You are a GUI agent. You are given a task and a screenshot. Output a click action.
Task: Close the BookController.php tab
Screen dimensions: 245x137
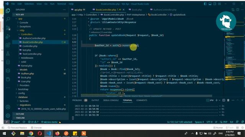[124, 10]
